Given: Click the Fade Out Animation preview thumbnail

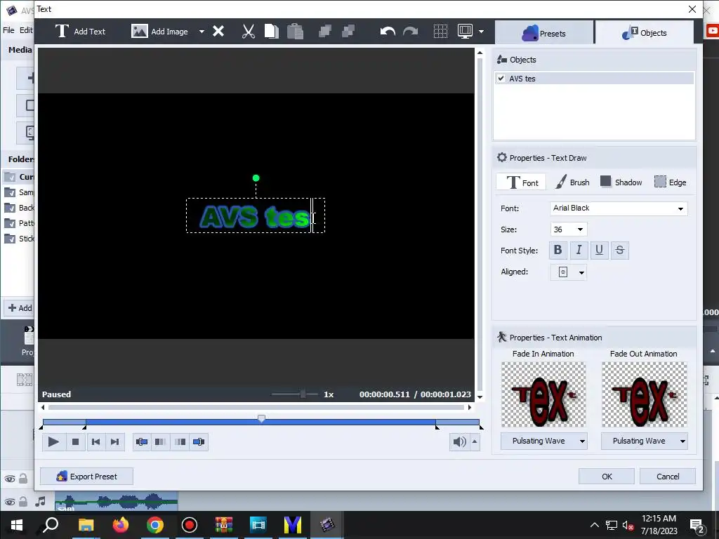Looking at the screenshot, I should pos(645,394).
